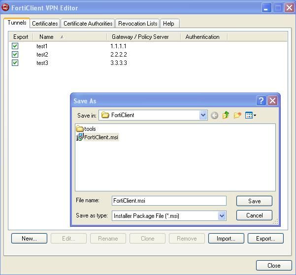Viewport: 296px width, 275px height.
Task: Expand the Save as type dropdown arrow
Action: click(222, 215)
